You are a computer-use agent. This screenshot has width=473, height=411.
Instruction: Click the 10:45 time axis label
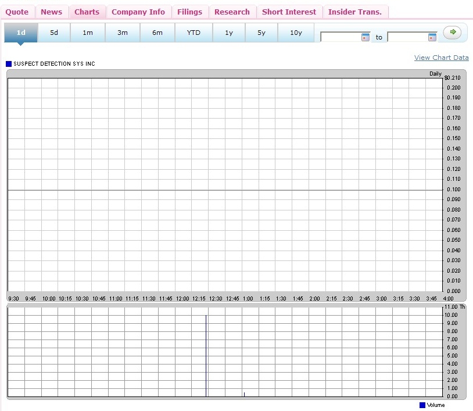click(99, 299)
